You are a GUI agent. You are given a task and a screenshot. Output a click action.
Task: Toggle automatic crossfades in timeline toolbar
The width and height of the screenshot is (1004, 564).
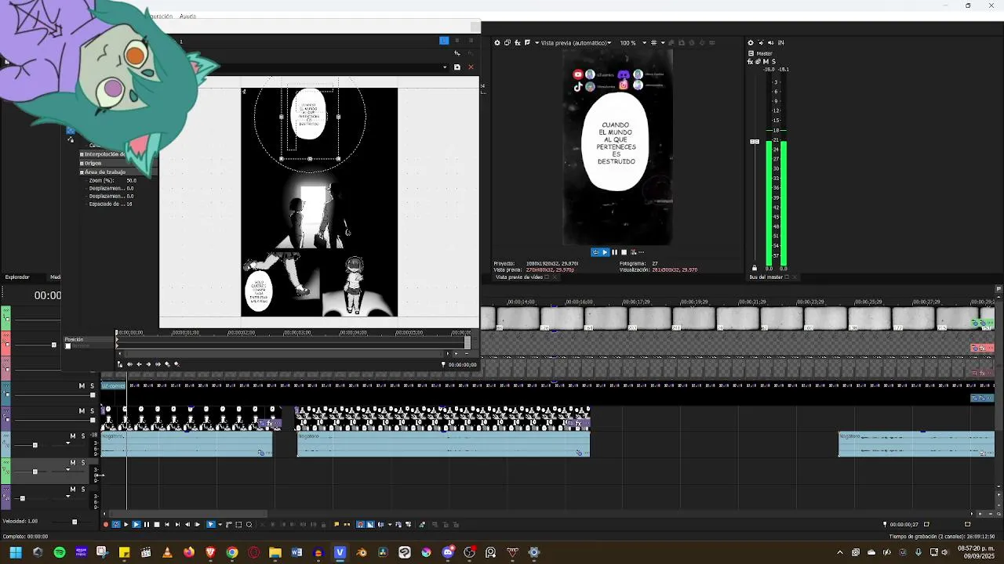coord(370,525)
